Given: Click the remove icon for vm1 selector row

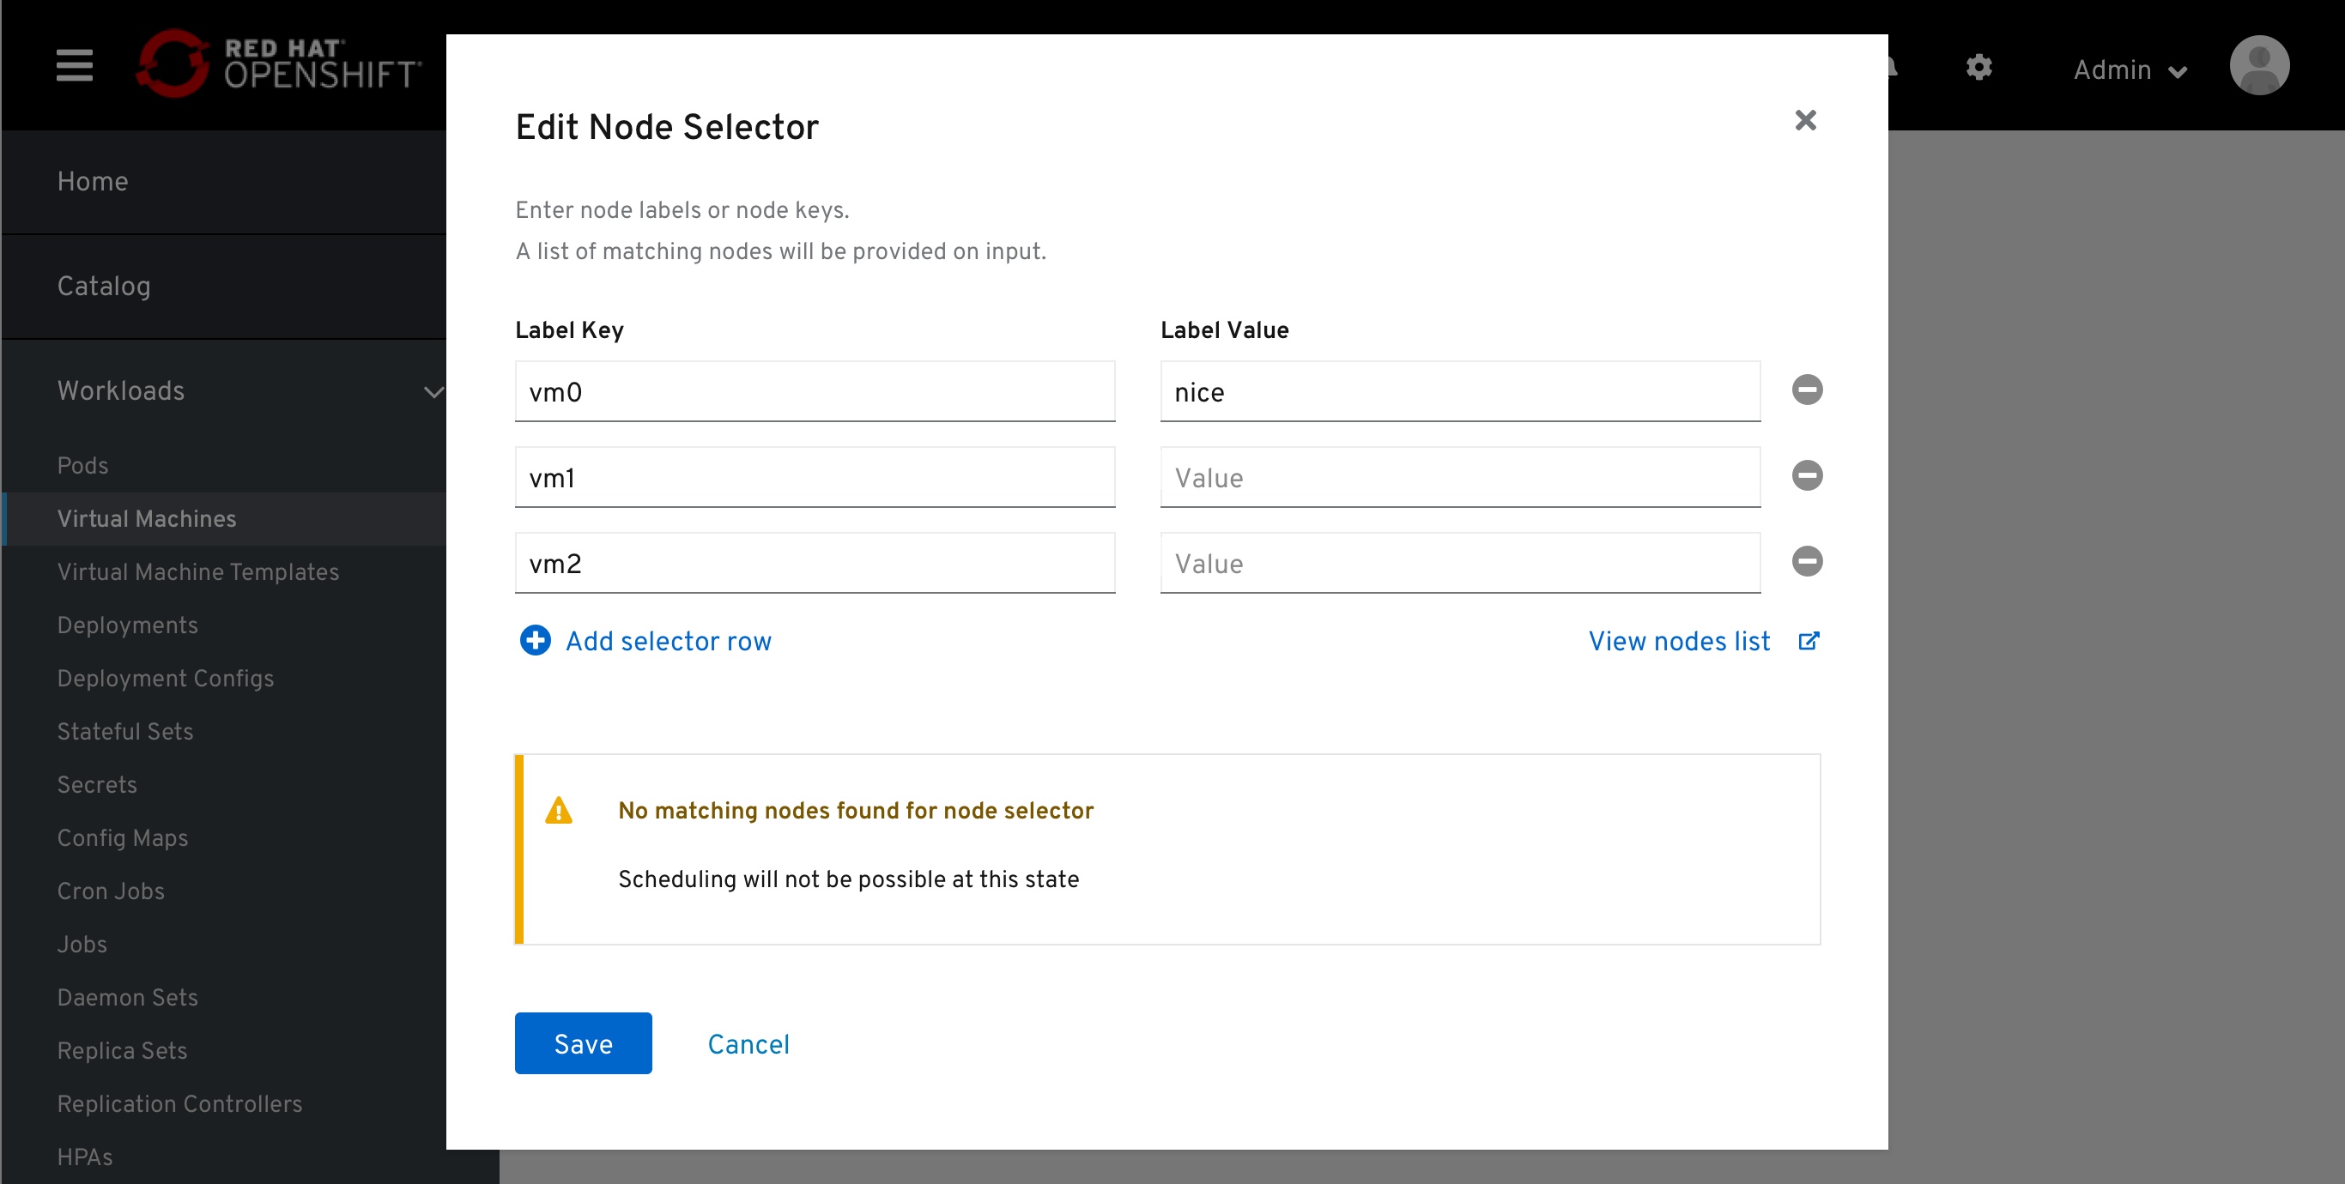Looking at the screenshot, I should (1808, 477).
